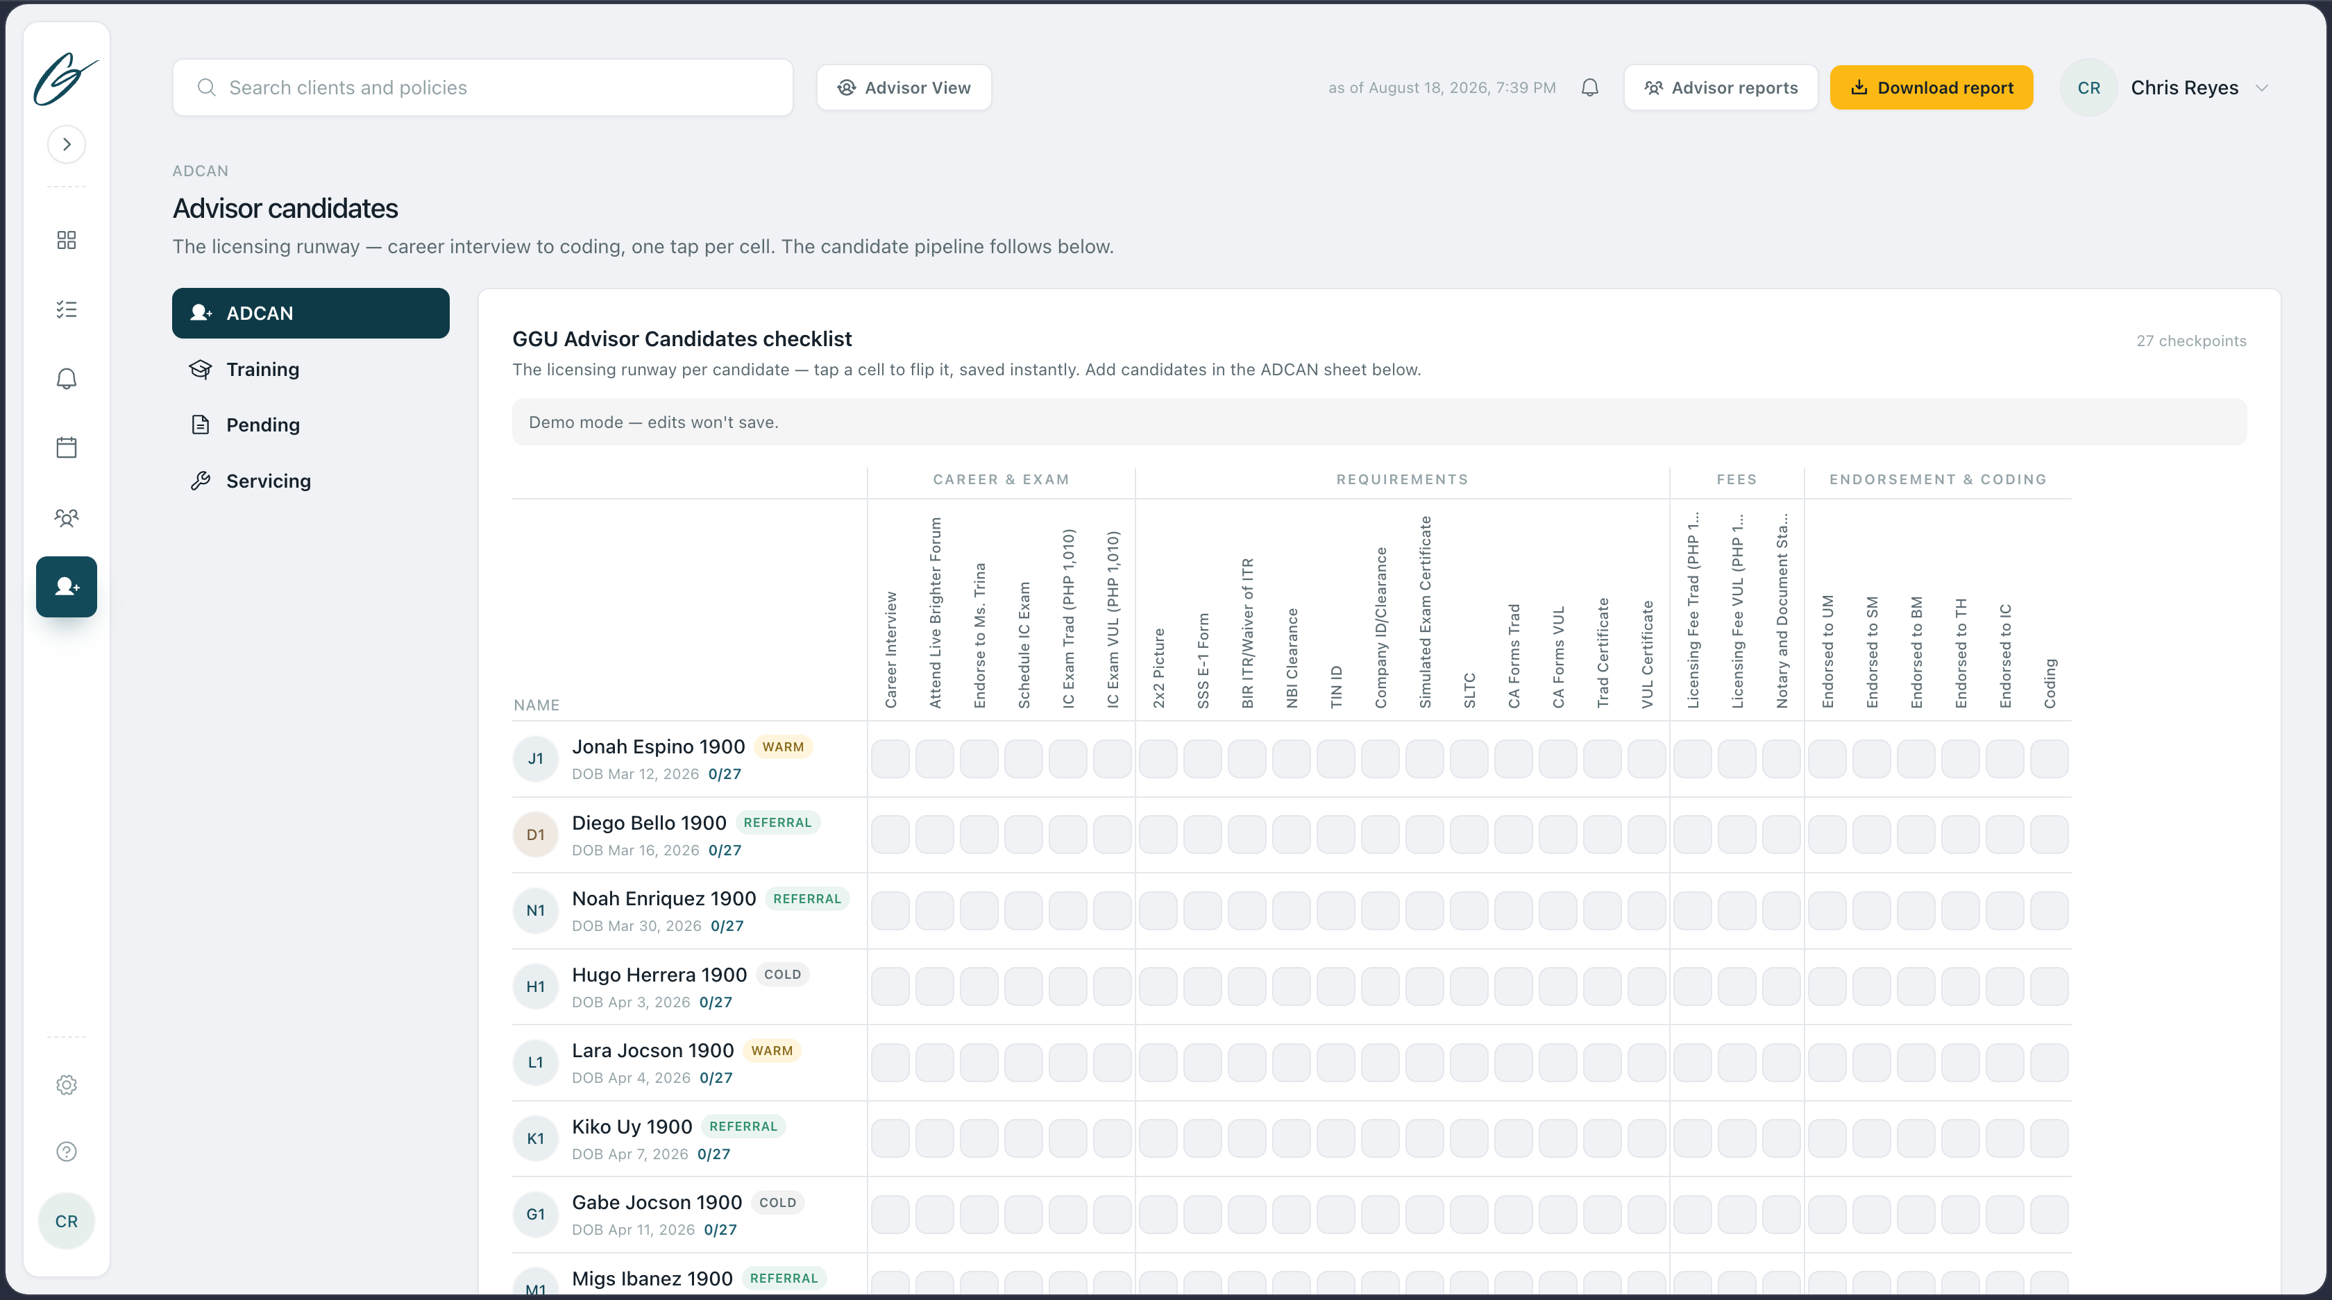Open candidate Jonah Espino 1900
The image size is (2332, 1300).
(658, 746)
